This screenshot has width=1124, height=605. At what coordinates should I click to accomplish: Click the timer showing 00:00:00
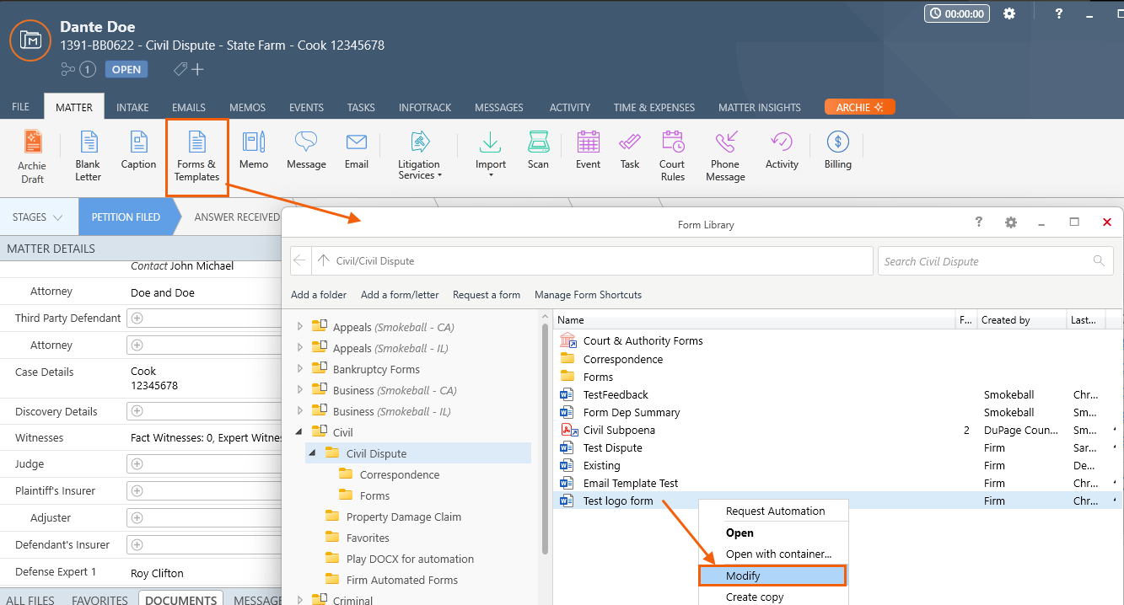(x=957, y=13)
